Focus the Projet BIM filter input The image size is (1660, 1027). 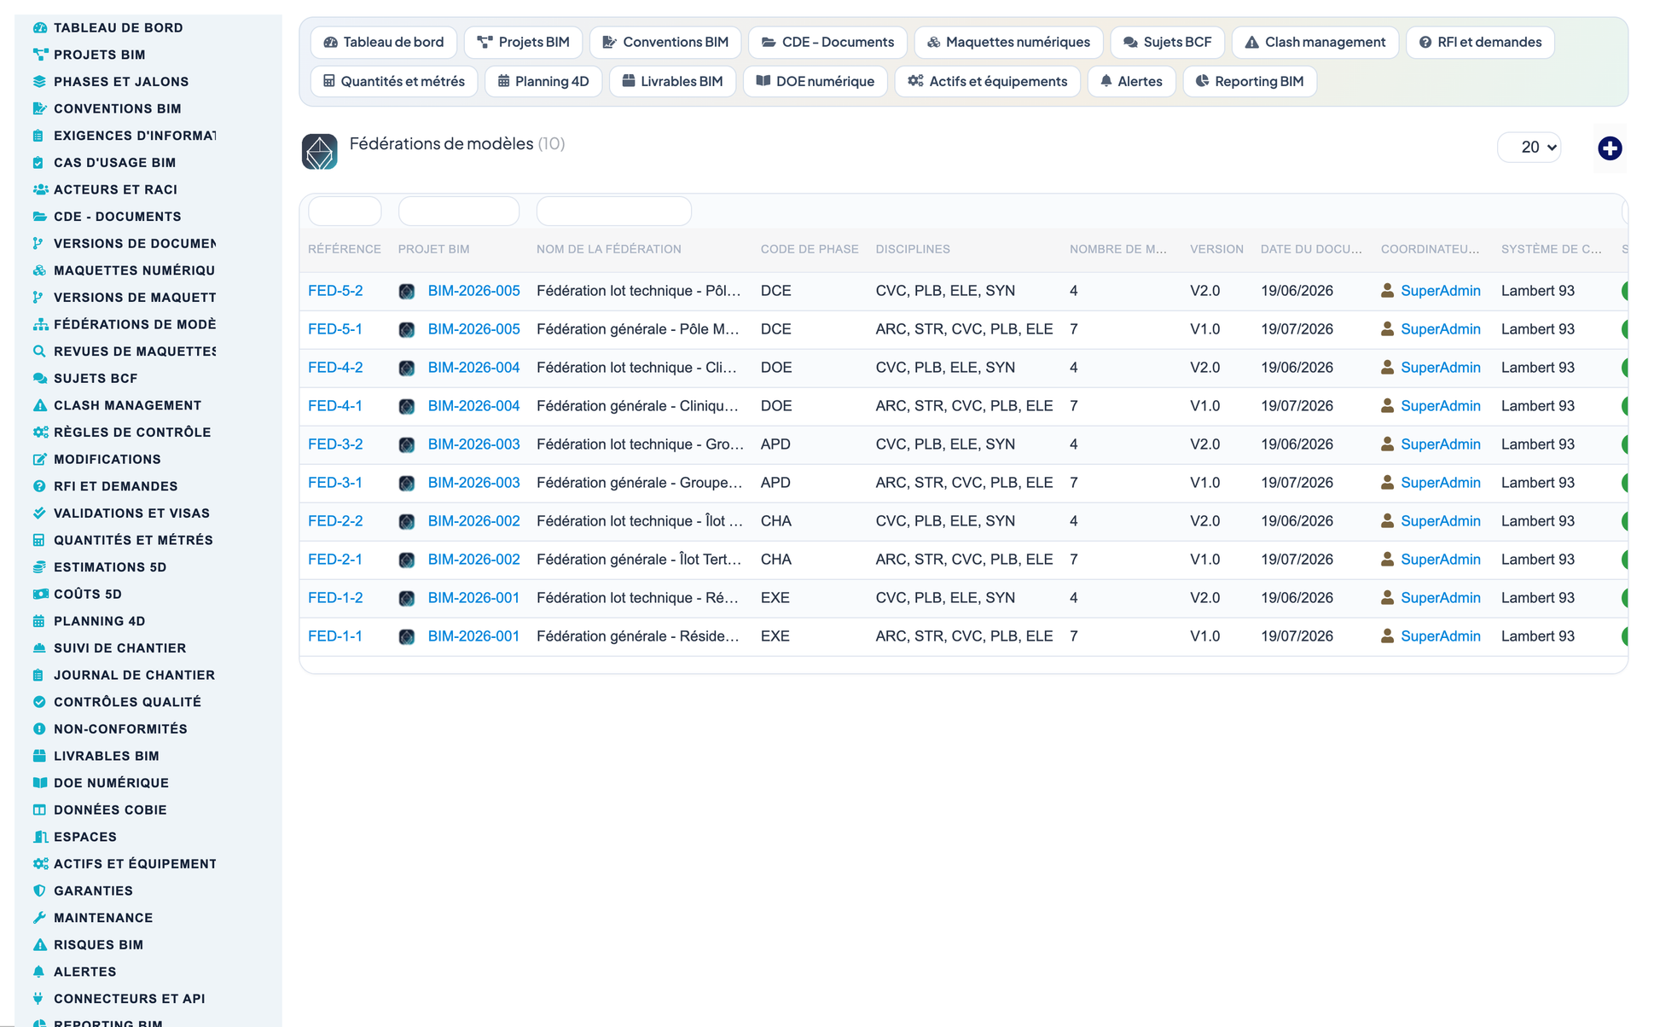[459, 211]
